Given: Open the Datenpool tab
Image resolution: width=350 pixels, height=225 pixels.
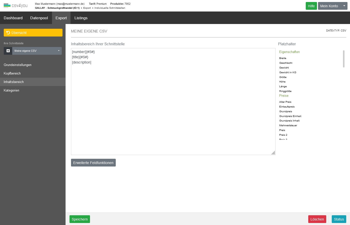Looking at the screenshot, I should tap(39, 18).
